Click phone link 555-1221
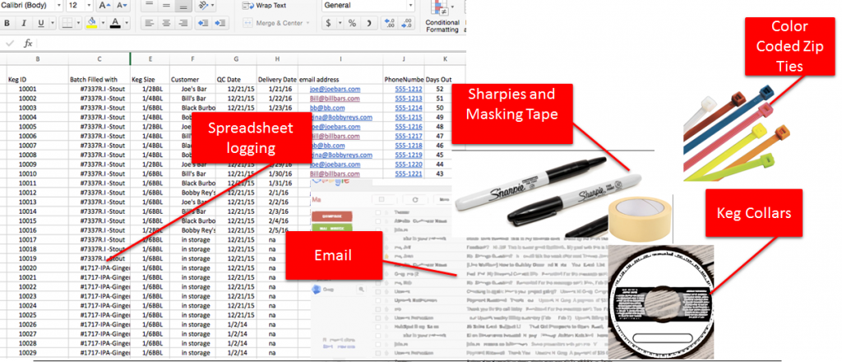The image size is (842, 362). tap(409, 174)
